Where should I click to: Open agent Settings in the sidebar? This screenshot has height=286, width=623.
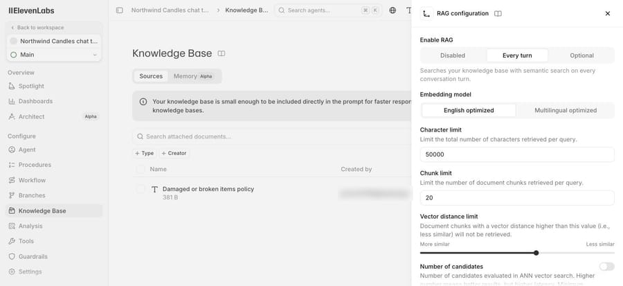tap(54, 271)
